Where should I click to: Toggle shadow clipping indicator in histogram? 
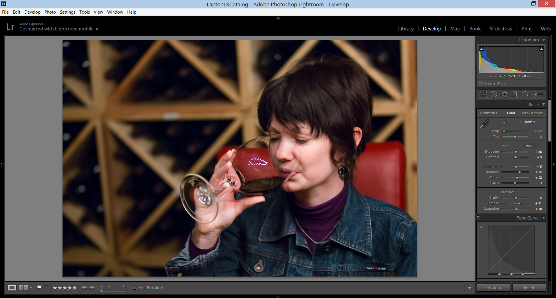point(481,49)
